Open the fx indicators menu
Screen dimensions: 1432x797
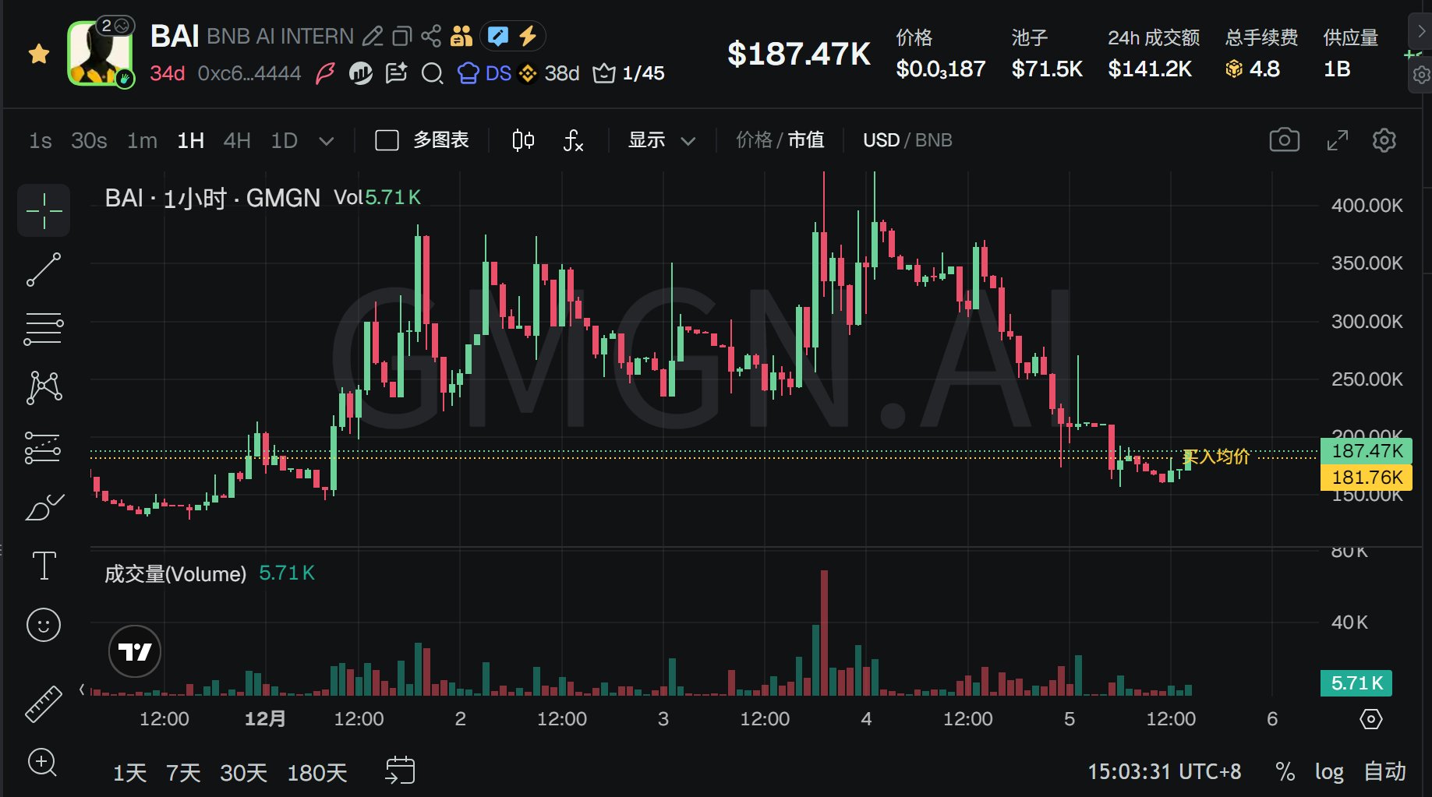573,140
